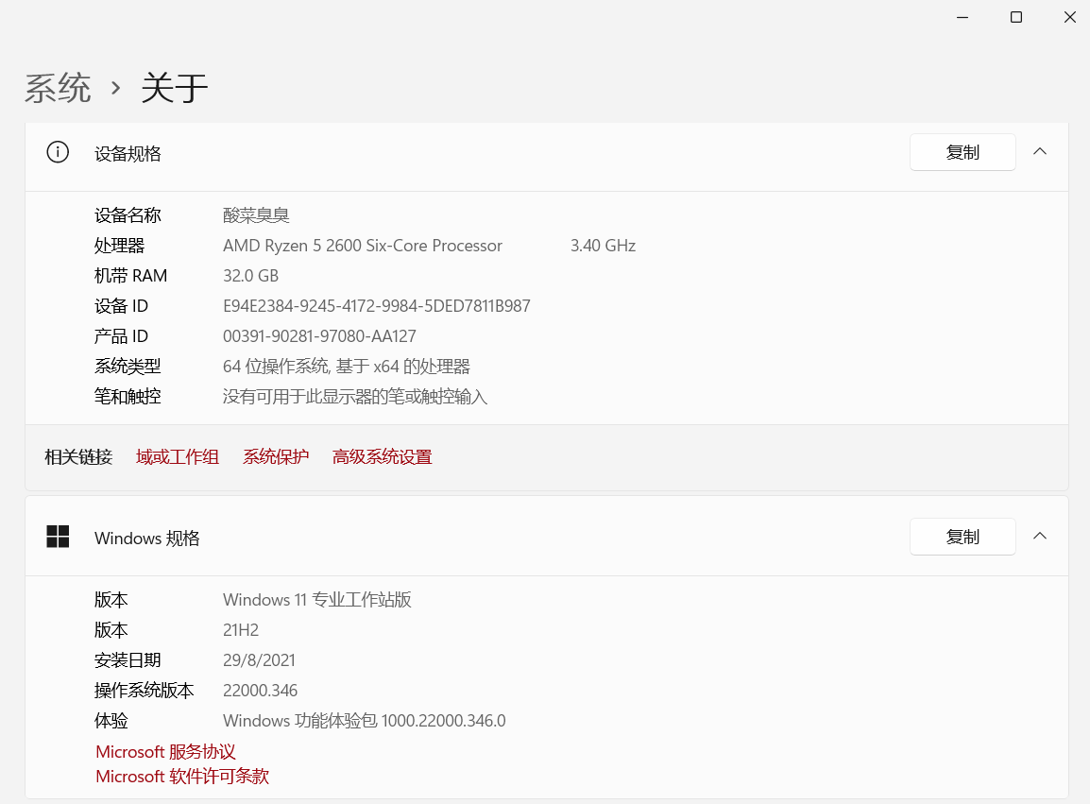Click the pen and touch value 没有可用于此显示器的笔或触控输入
The image size is (1090, 804).
354,397
